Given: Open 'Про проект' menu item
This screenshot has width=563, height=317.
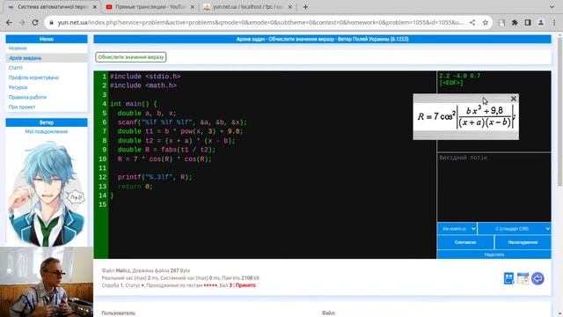Looking at the screenshot, I should click(22, 107).
